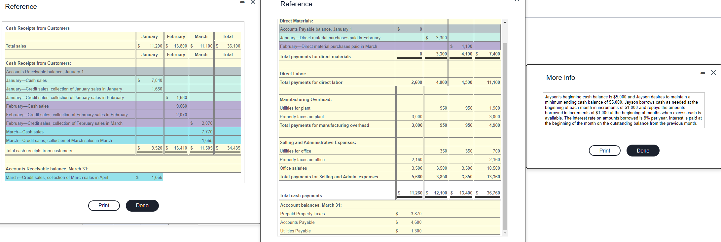
Task: Select Utilities Payable value 1,300
Action: (416, 231)
